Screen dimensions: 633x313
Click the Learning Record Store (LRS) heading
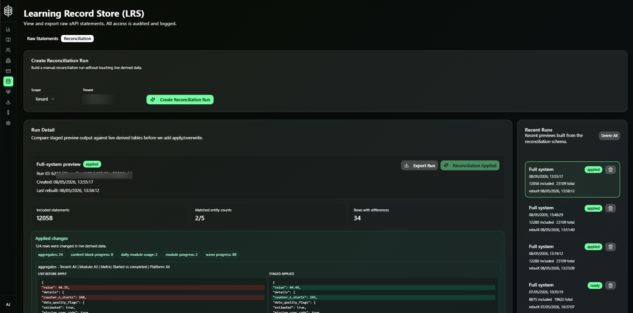click(84, 14)
